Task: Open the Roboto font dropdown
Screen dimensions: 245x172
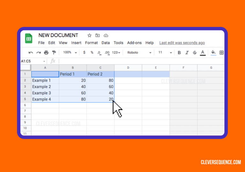Action: point(139,53)
